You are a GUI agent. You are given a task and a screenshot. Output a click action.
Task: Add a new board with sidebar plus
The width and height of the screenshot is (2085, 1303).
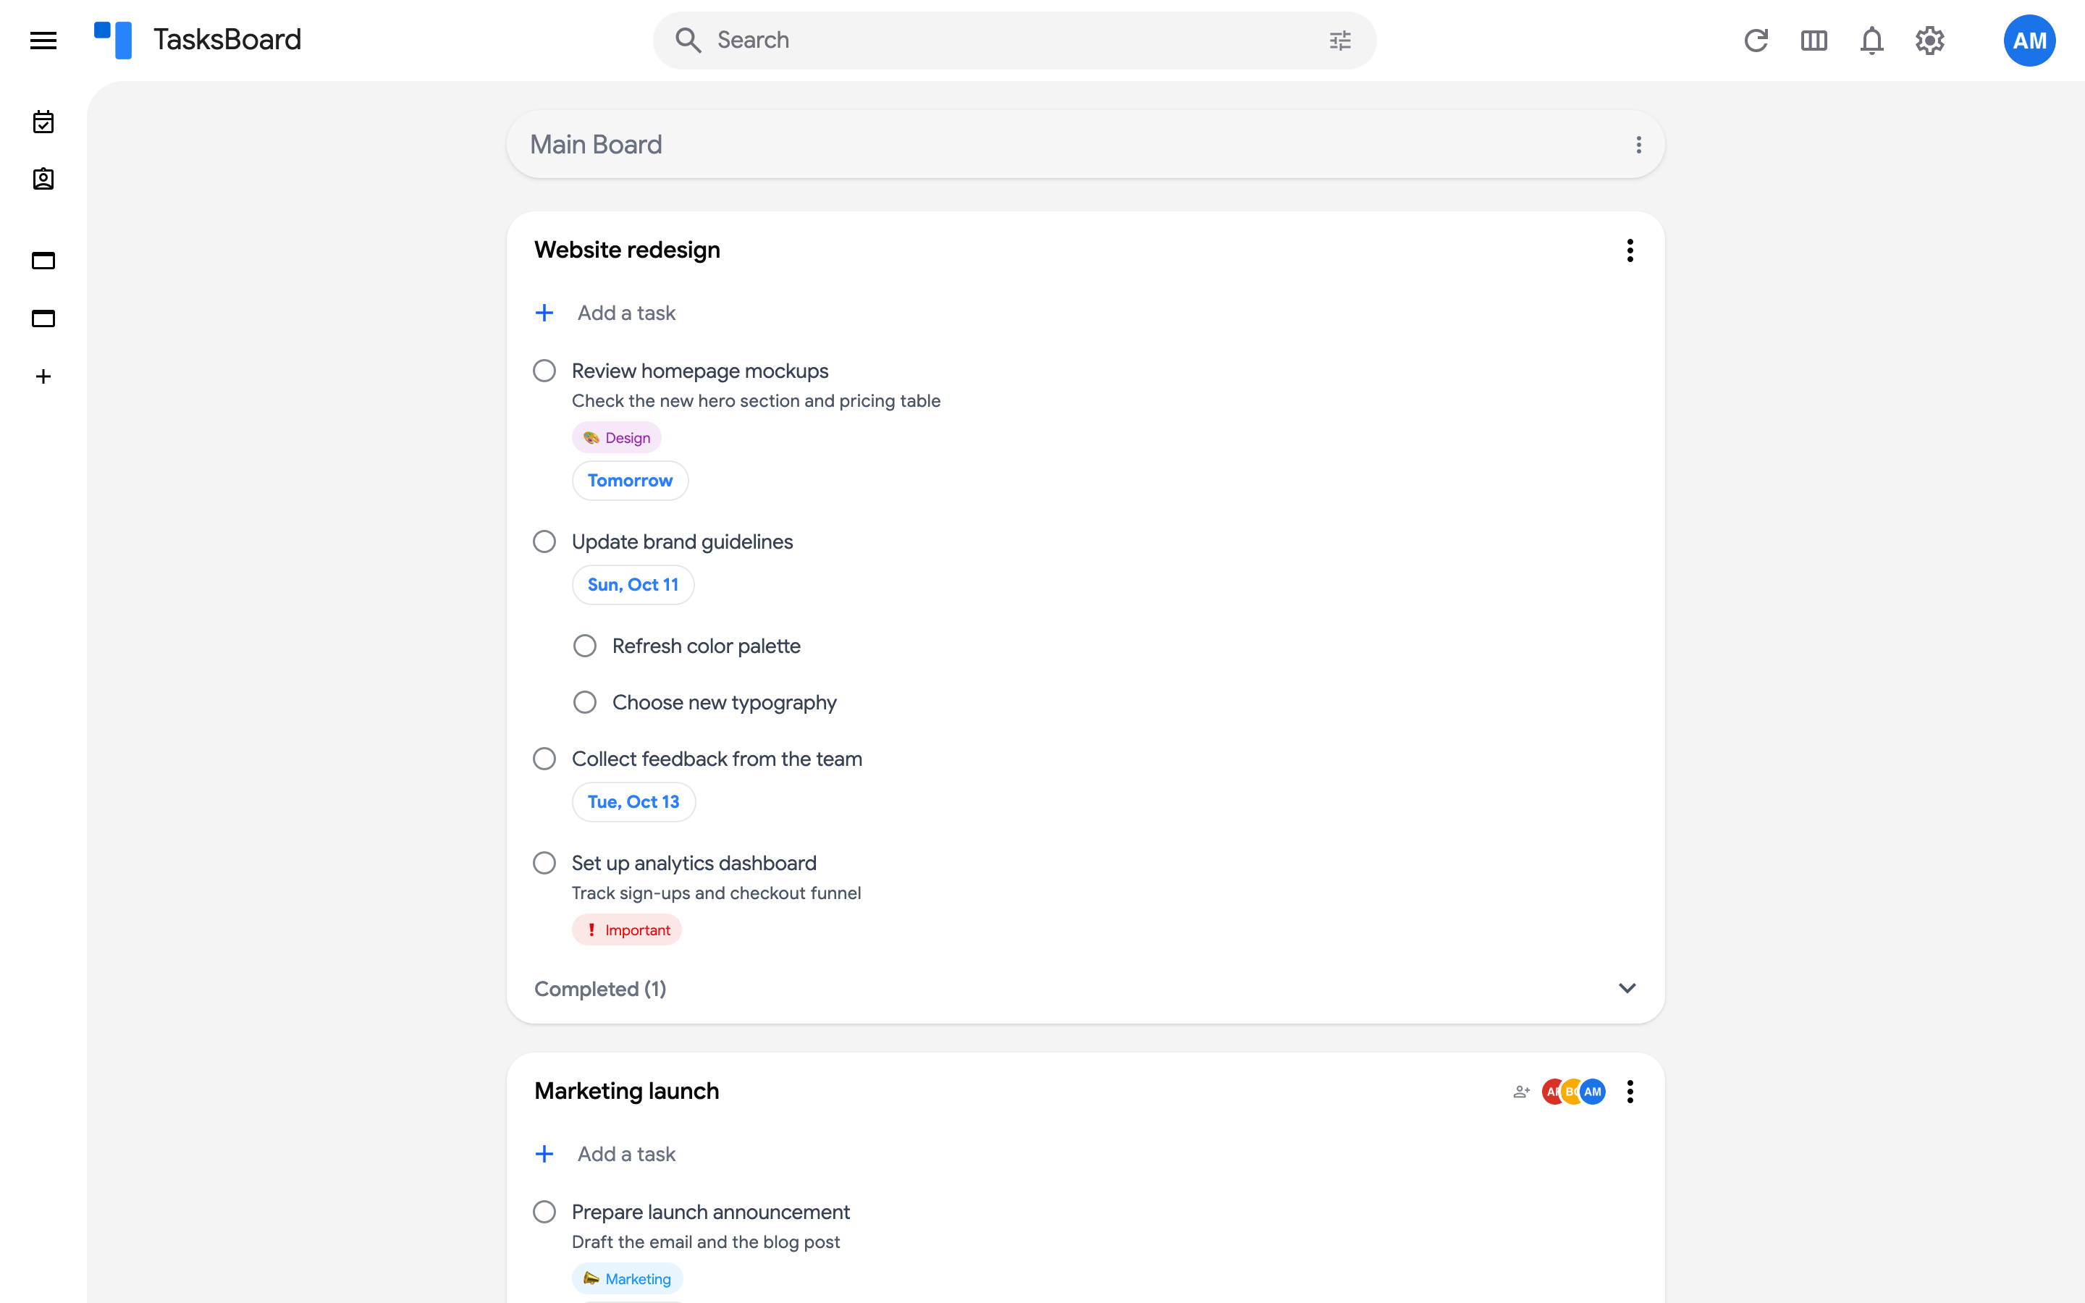pos(43,376)
